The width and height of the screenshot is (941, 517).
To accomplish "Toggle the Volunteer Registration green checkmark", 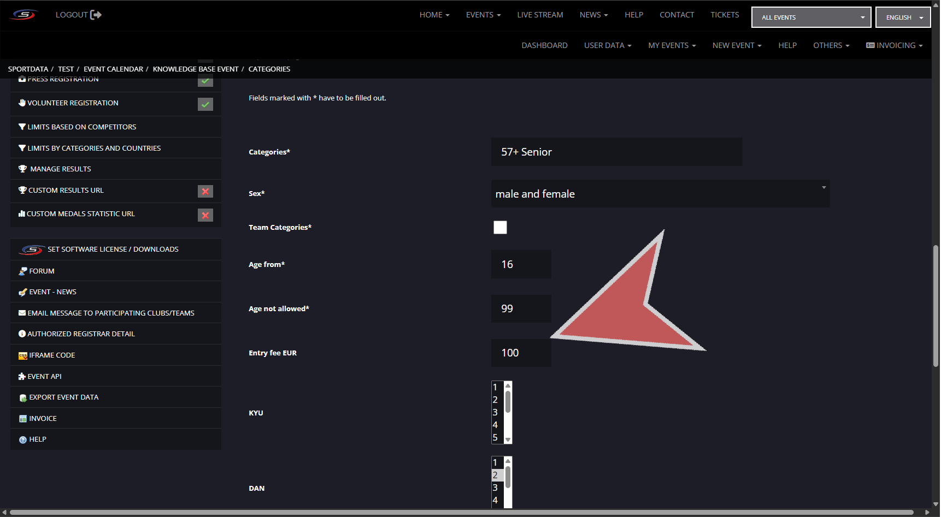I will [205, 104].
